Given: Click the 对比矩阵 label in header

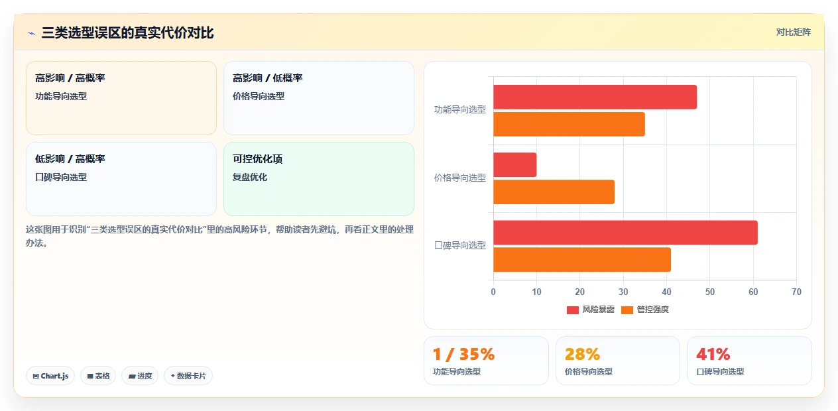Looking at the screenshot, I should (x=793, y=32).
